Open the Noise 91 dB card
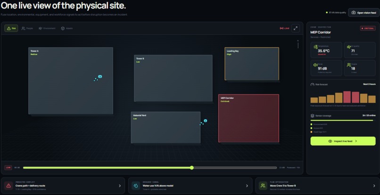380x195 pixels. pos(326,68)
